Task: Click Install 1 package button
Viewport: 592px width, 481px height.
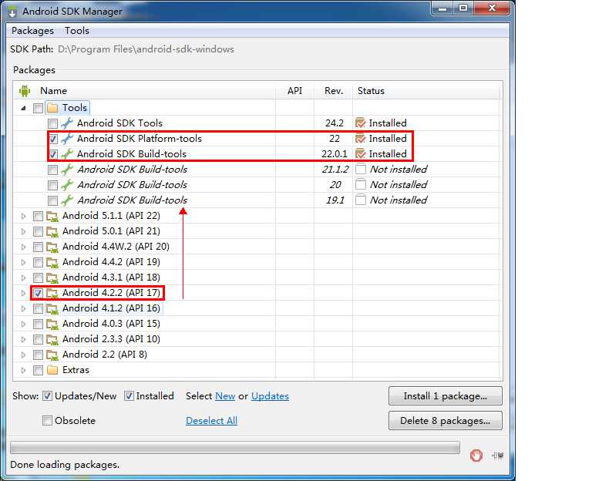Action: (x=446, y=396)
